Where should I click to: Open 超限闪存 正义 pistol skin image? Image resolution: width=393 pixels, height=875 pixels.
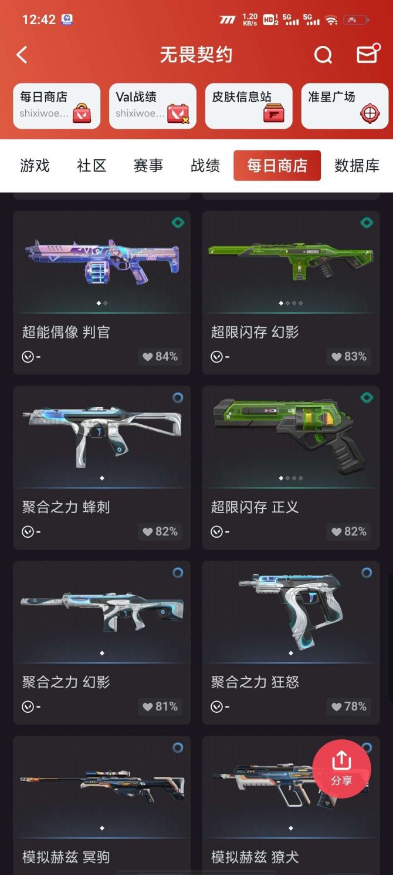coord(291,437)
